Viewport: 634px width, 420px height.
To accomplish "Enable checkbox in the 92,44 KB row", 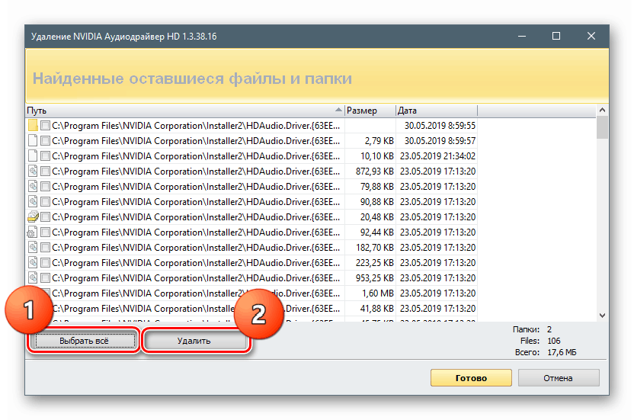I will pos(45,232).
